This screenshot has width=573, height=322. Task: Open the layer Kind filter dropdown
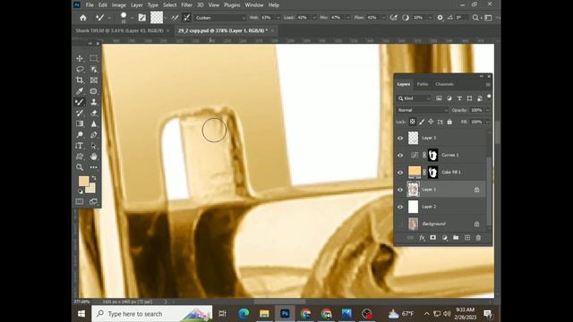coord(414,98)
